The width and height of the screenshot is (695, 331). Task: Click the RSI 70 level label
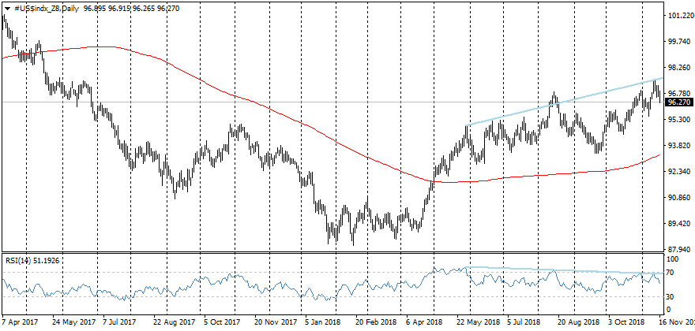673,273
